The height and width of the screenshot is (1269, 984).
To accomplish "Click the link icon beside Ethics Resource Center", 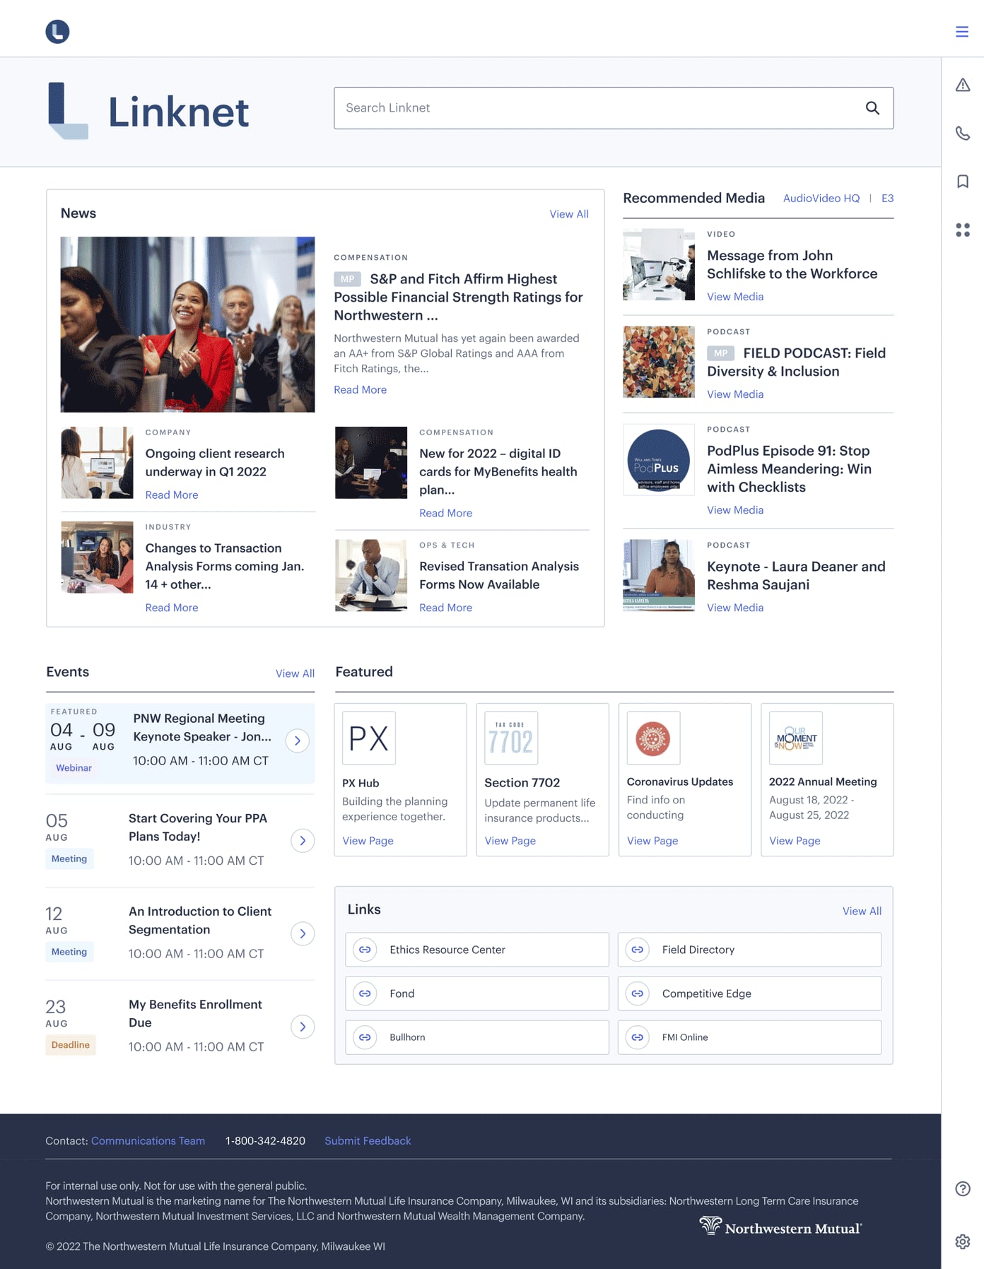I will click(365, 950).
